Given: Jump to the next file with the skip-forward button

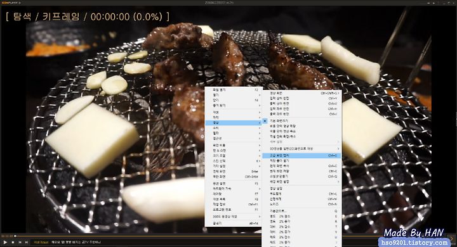Looking at the screenshot, I should 27,242.
